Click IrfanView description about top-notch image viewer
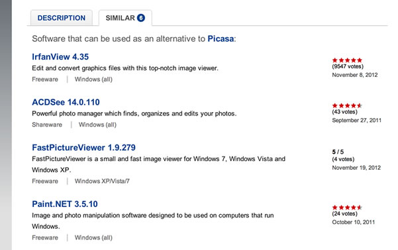398x250 pixels. (x=125, y=68)
